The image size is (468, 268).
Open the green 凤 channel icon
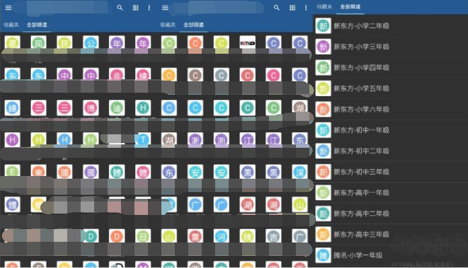click(x=38, y=43)
